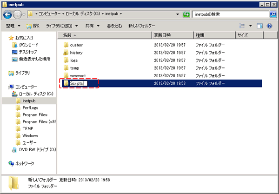The height and width of the screenshot is (194, 279).
Task: Select the デスクトップ favorites icon
Action: tap(15, 52)
